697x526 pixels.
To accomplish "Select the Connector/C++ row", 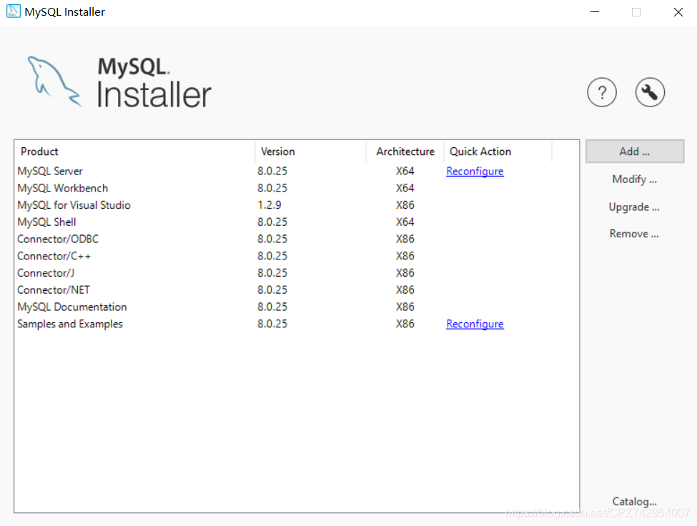I will point(297,256).
